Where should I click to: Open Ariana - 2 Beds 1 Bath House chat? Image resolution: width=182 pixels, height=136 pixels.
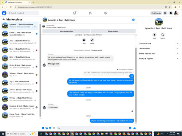coord(20,91)
